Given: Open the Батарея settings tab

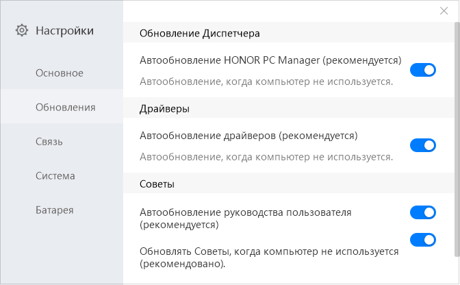Looking at the screenshot, I should (54, 210).
